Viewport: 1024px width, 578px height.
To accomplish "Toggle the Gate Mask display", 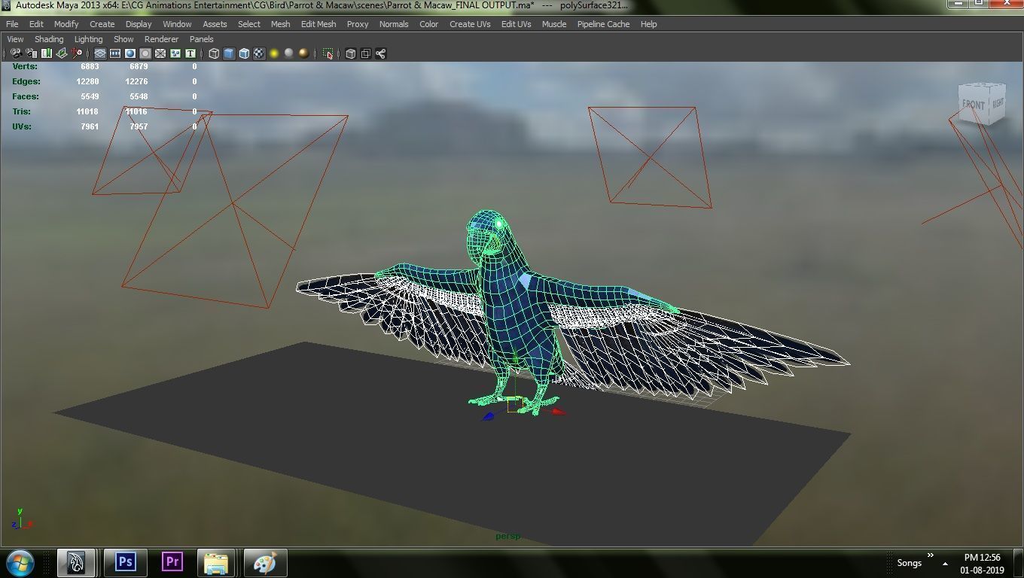I will 145,53.
